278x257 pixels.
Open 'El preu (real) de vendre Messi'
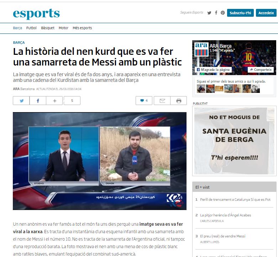coord(223,236)
